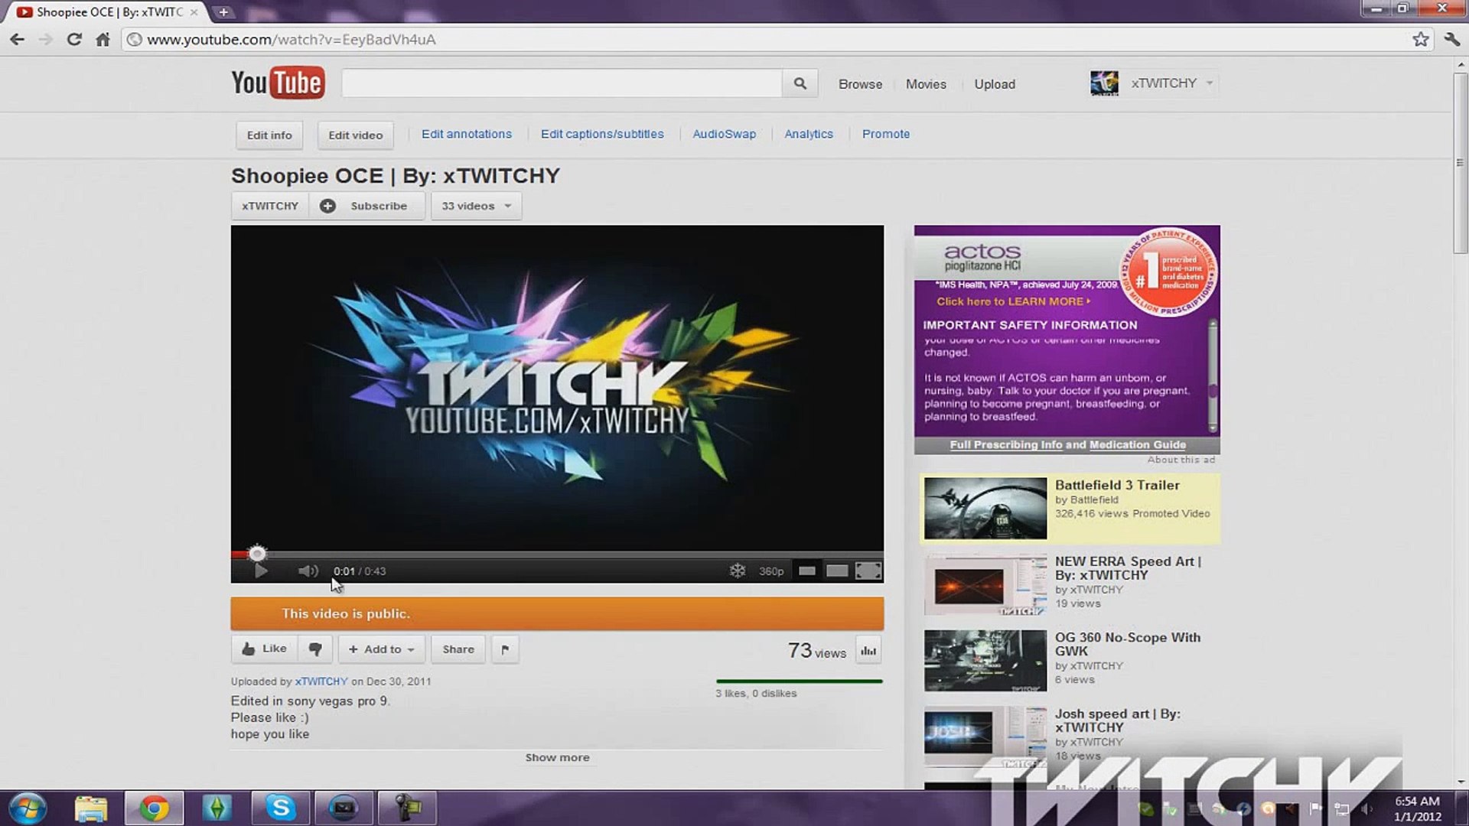
Task: Toggle the large player size button
Action: (837, 571)
